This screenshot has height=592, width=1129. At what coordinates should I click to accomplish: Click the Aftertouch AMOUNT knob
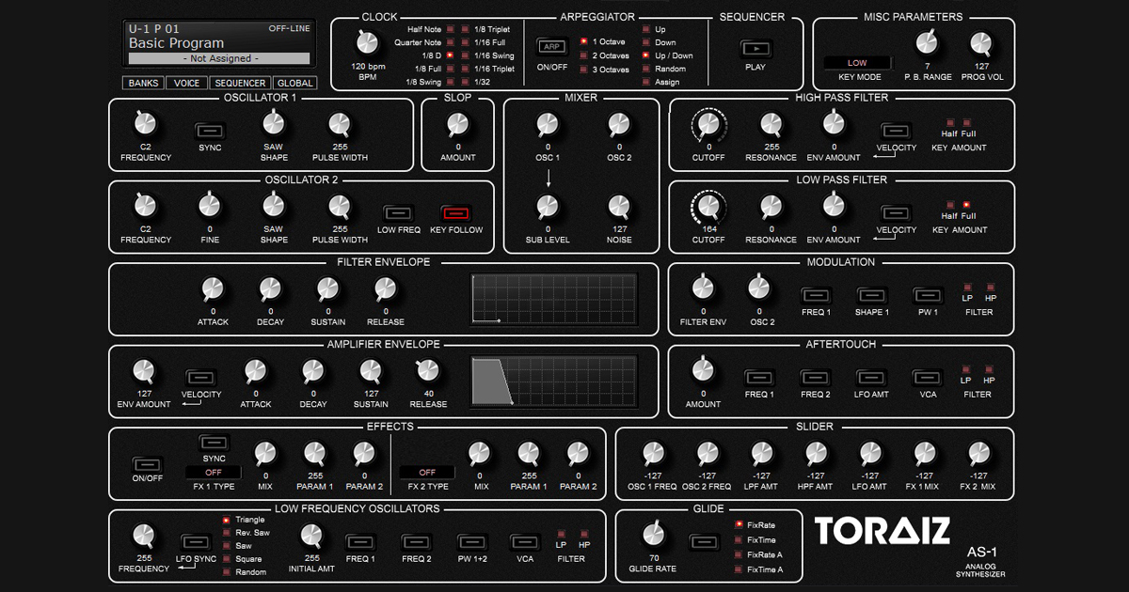703,369
